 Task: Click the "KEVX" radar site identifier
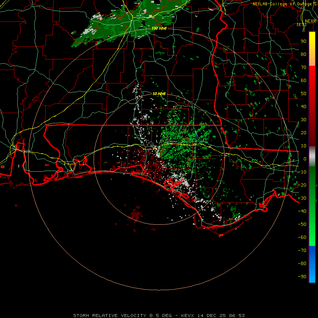click(x=188, y=316)
